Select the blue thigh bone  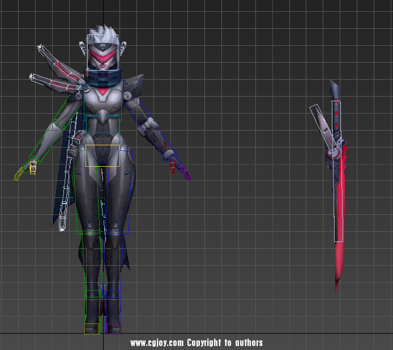(x=118, y=192)
